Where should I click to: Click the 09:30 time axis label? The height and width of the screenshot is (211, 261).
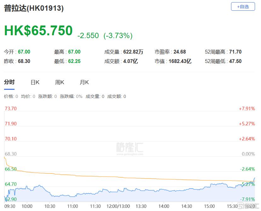(10, 206)
